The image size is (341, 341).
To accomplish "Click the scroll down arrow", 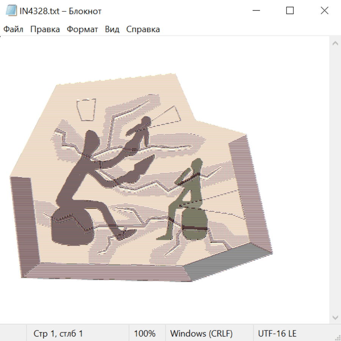I will tap(335, 317).
